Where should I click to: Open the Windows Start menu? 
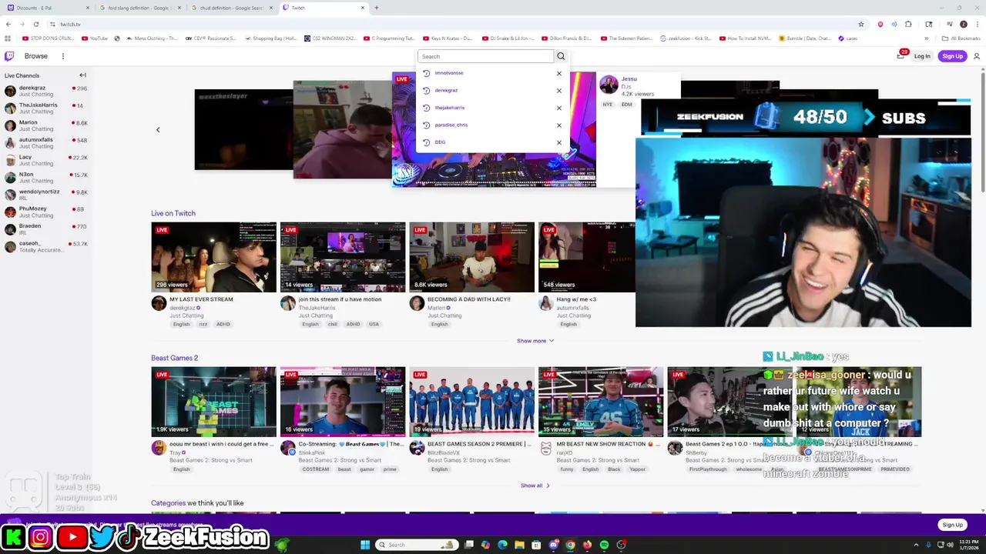click(x=365, y=545)
